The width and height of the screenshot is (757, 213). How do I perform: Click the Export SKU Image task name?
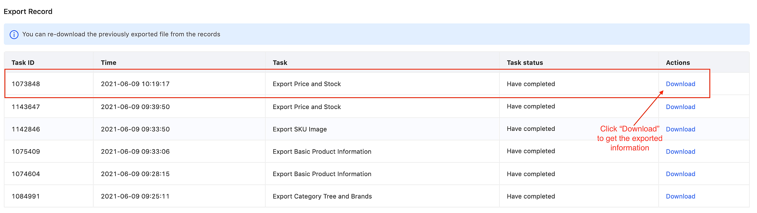(300, 129)
